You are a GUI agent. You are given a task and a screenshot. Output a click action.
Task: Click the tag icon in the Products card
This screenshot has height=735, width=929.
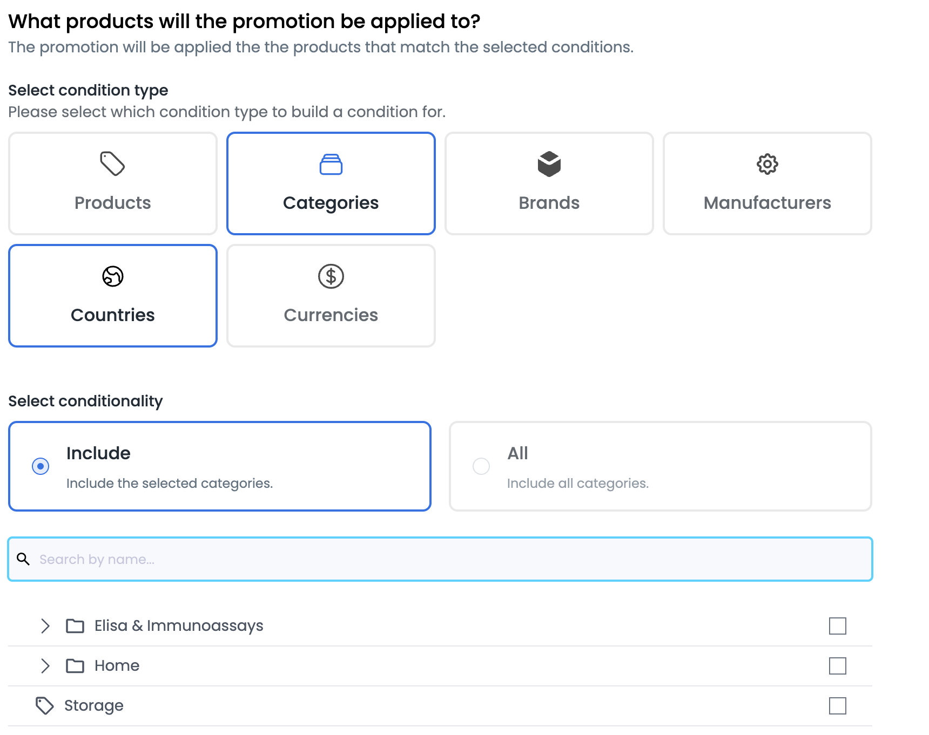click(x=112, y=164)
